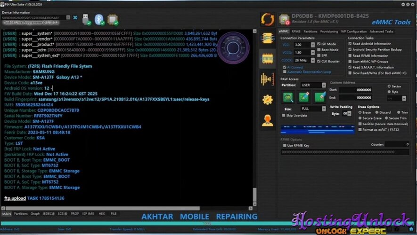Toggle the CLK Booster checkbox
The height and width of the screenshot is (235, 417).
click(319, 61)
